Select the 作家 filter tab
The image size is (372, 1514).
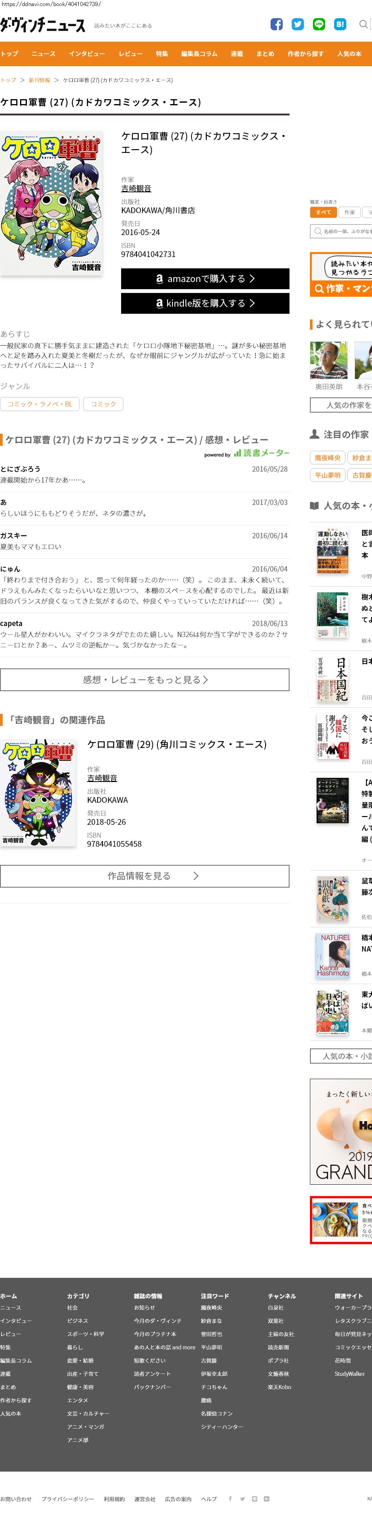[x=350, y=212]
